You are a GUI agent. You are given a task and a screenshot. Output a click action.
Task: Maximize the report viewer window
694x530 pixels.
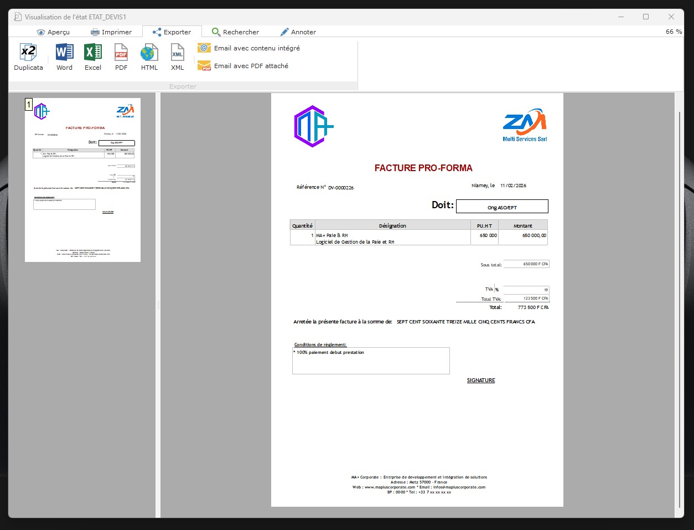click(x=645, y=17)
